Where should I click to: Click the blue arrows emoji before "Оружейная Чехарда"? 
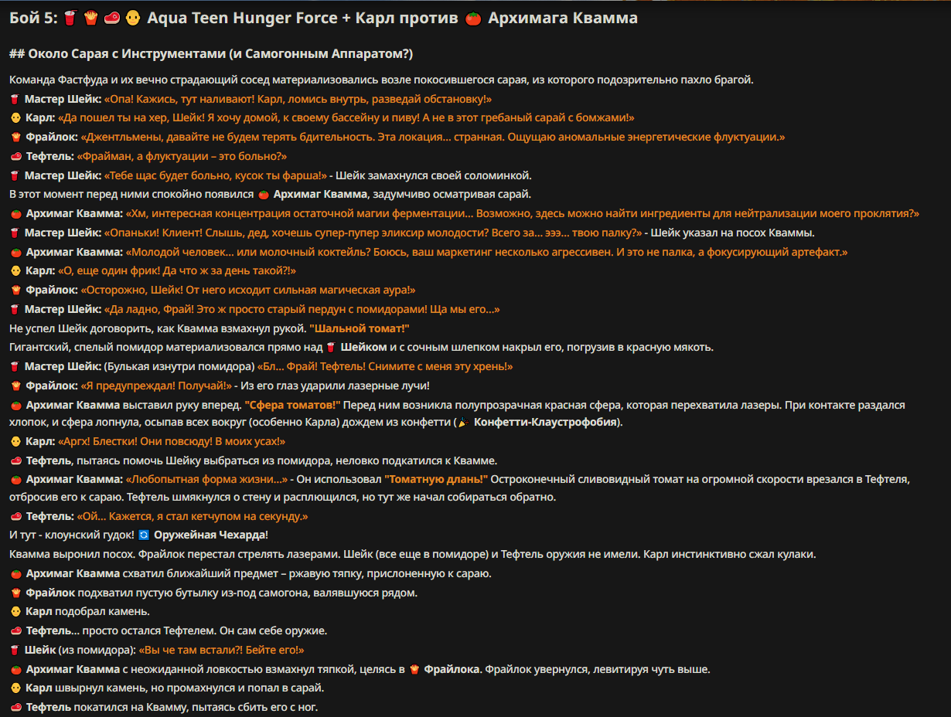pyautogui.click(x=143, y=535)
